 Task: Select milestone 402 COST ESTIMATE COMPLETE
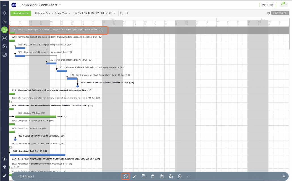pyautogui.click(x=41, y=136)
